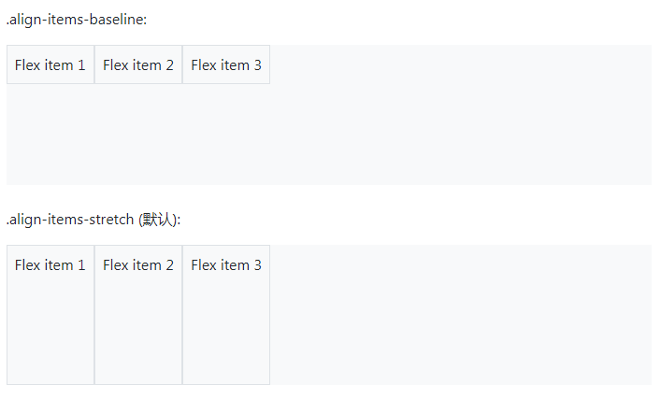Select Flex item 2 text in the stretch row
The width and height of the screenshot is (661, 399).
(138, 265)
